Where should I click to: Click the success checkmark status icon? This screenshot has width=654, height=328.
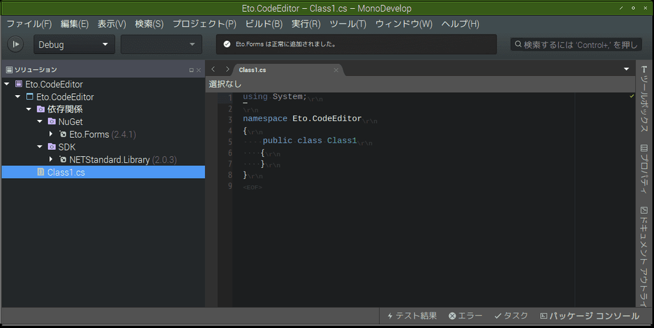pos(227,44)
